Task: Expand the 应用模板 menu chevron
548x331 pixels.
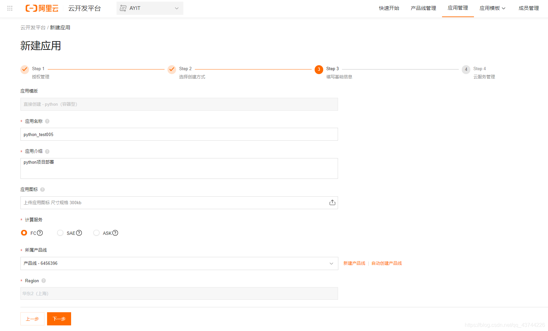Action: coord(504,9)
